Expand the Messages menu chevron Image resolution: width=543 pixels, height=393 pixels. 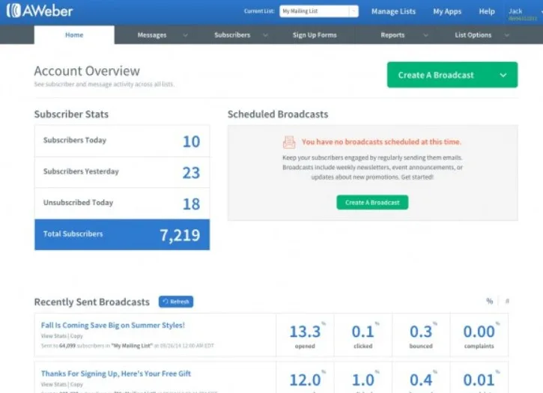185,35
